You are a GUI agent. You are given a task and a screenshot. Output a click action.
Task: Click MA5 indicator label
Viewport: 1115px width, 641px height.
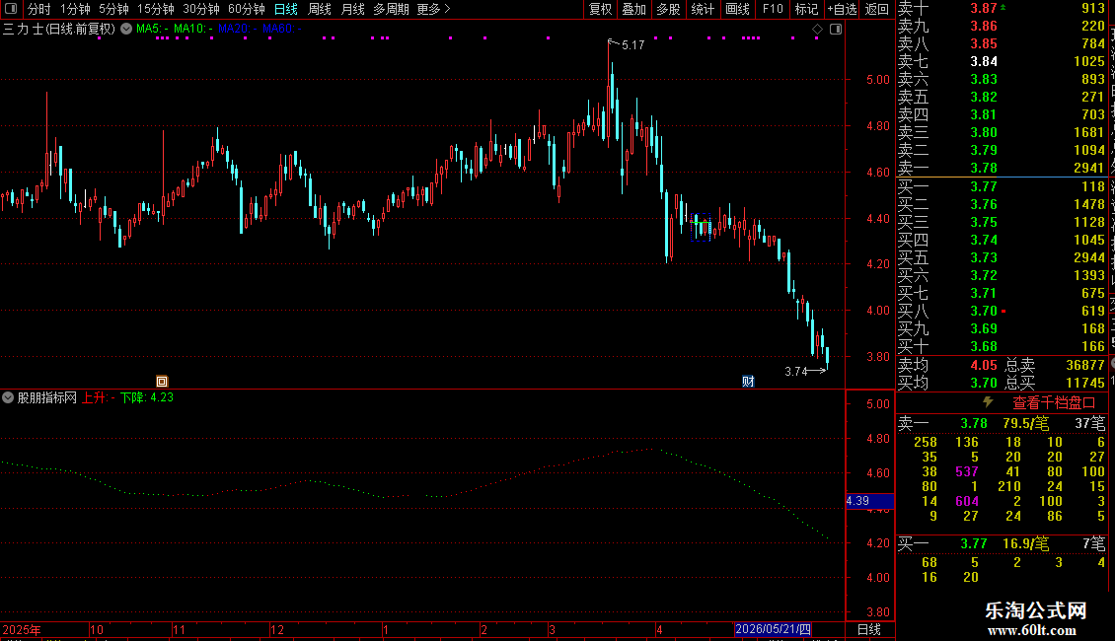152,29
